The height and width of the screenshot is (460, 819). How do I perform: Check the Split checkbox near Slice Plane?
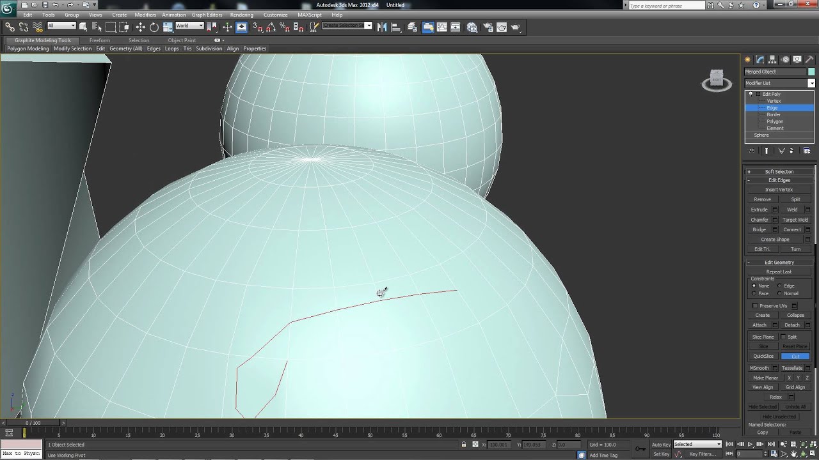[x=784, y=337]
